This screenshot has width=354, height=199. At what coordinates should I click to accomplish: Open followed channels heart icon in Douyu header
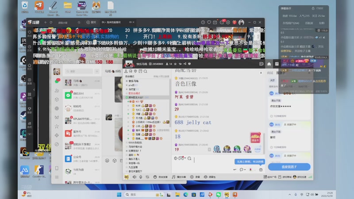coord(209,23)
